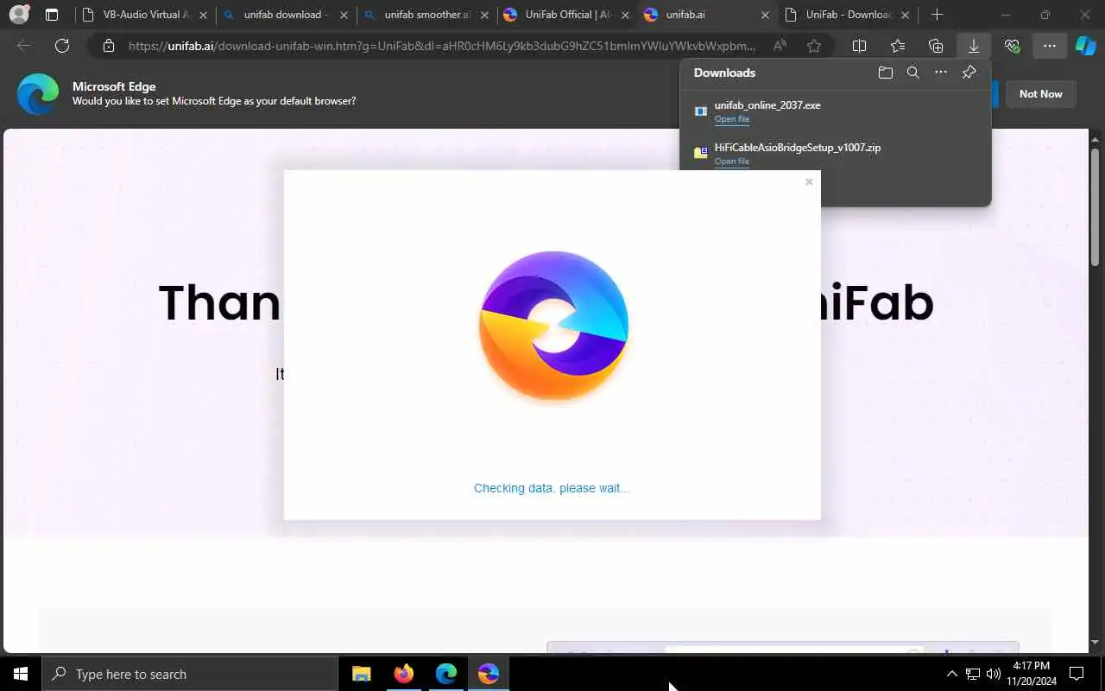Open file link for unifab_online_2037.exe

(731, 119)
